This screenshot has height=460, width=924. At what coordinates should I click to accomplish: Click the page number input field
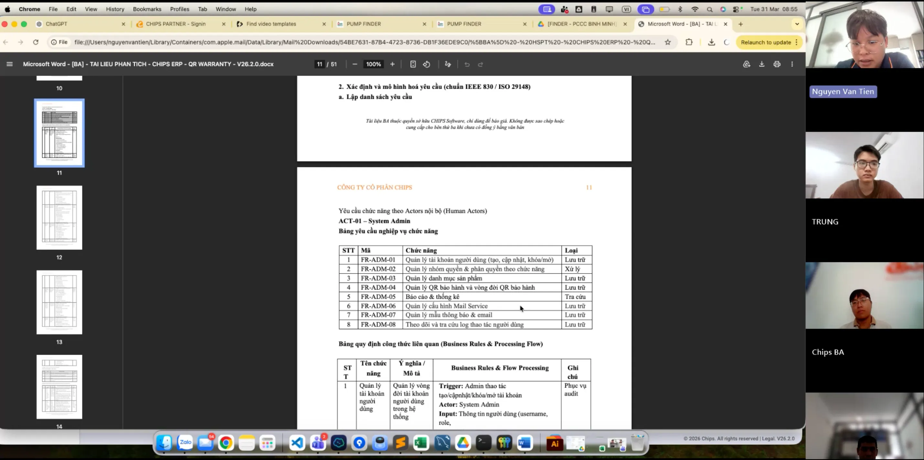tap(319, 64)
